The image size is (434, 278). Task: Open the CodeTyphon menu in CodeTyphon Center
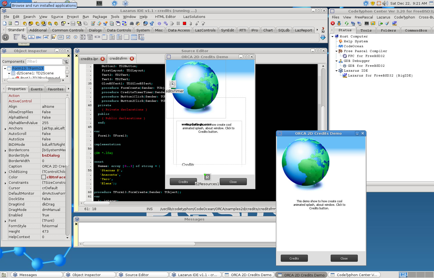pyautogui.click(x=404, y=17)
